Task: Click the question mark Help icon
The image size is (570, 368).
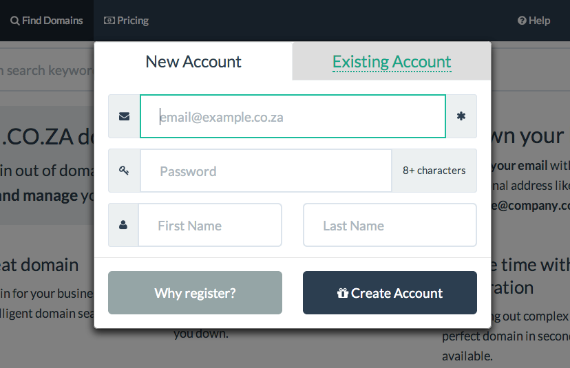Action: tap(522, 21)
